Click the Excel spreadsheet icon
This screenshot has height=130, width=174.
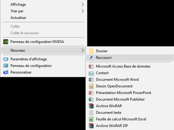pos(91,119)
